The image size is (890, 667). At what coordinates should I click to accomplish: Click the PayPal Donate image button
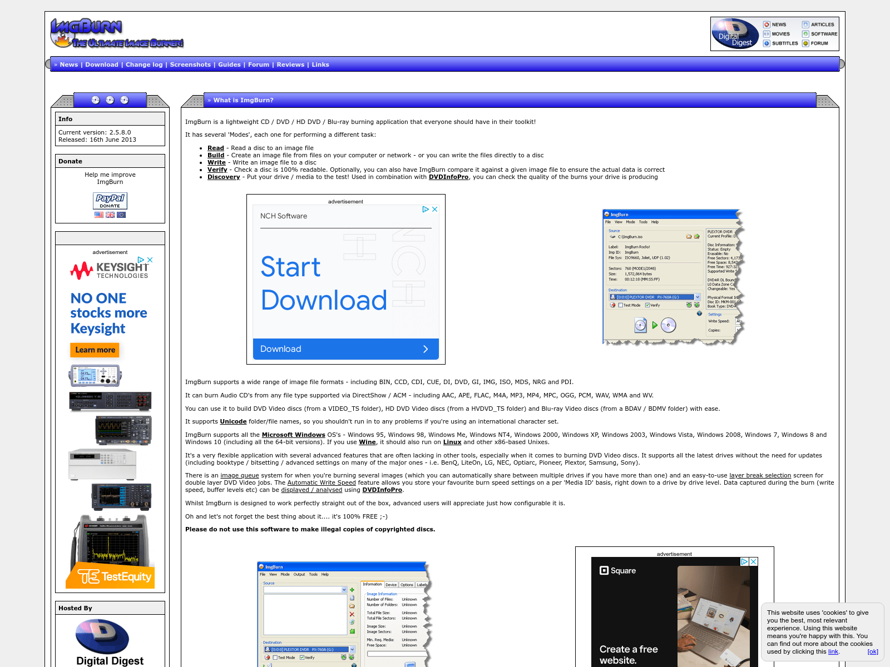[110, 201]
